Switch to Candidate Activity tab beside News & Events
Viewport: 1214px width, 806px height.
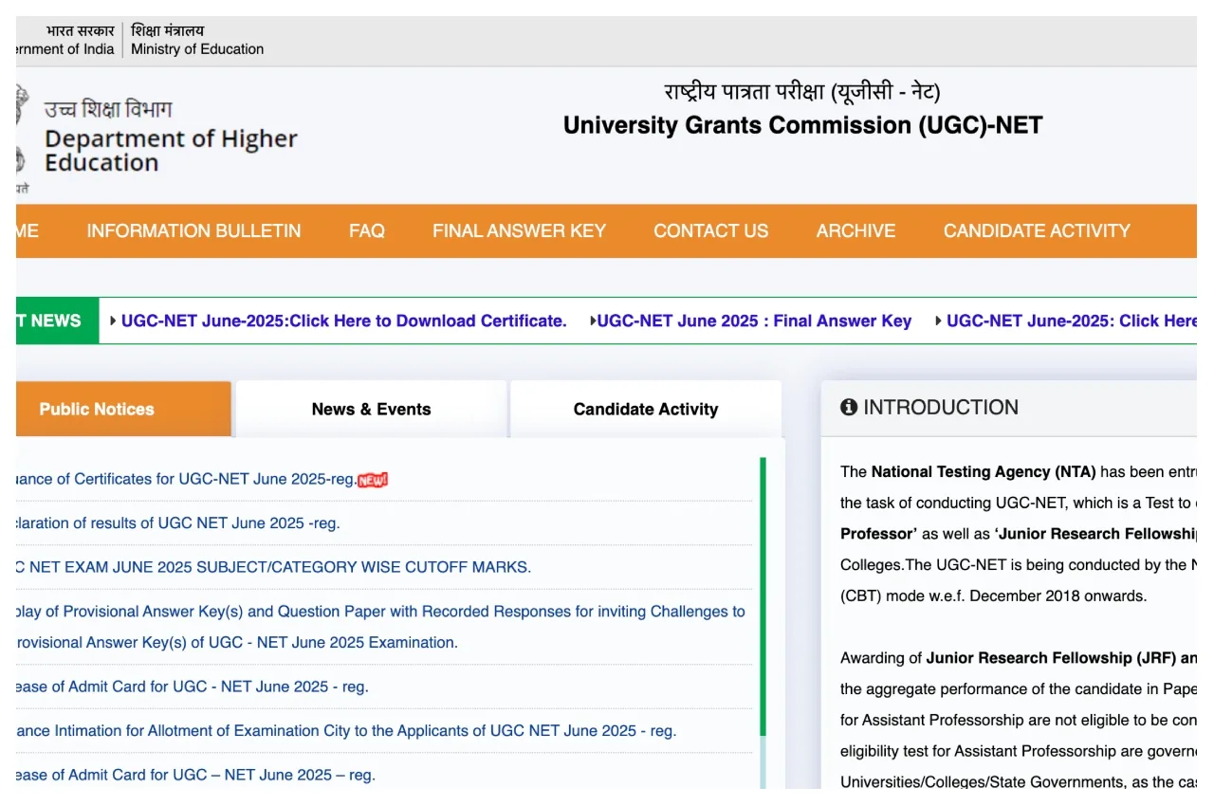click(645, 410)
